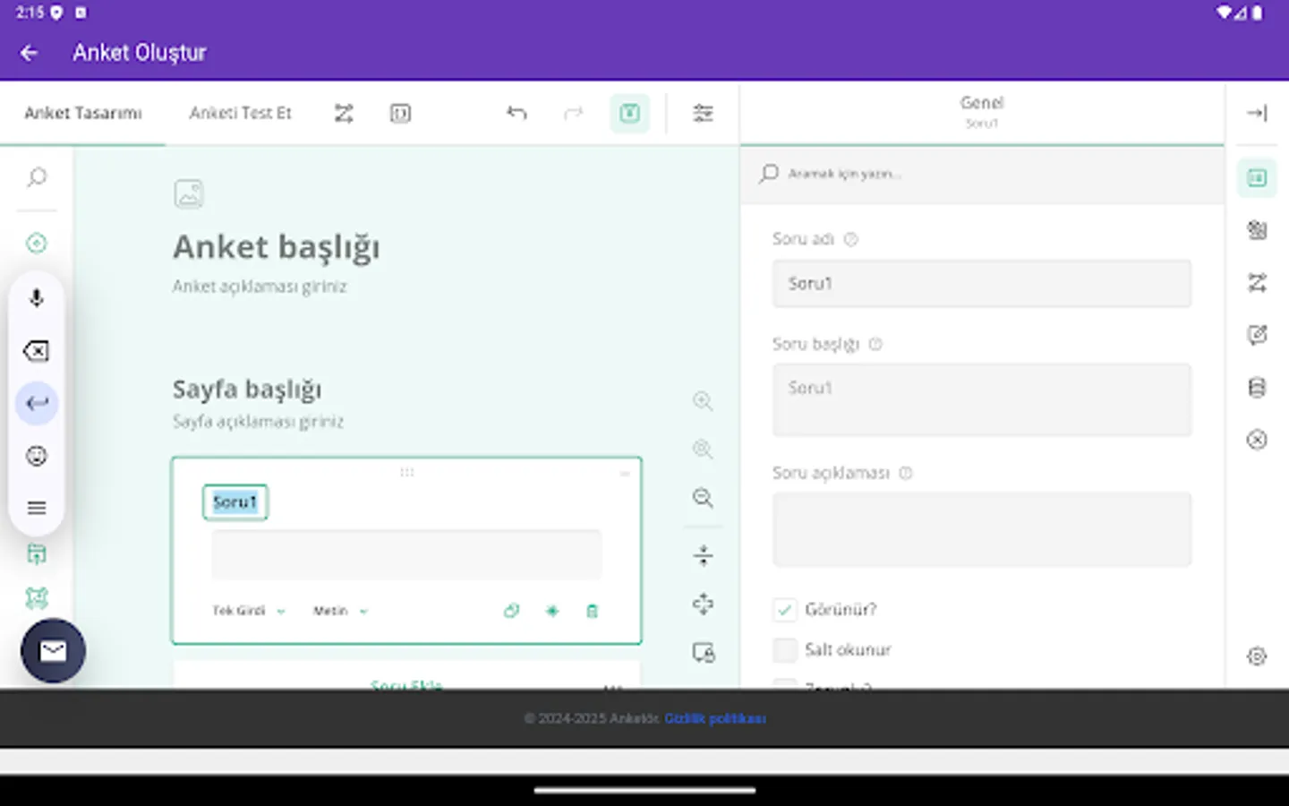
Task: Click the zoom in magnifier icon
Action: pos(703,400)
